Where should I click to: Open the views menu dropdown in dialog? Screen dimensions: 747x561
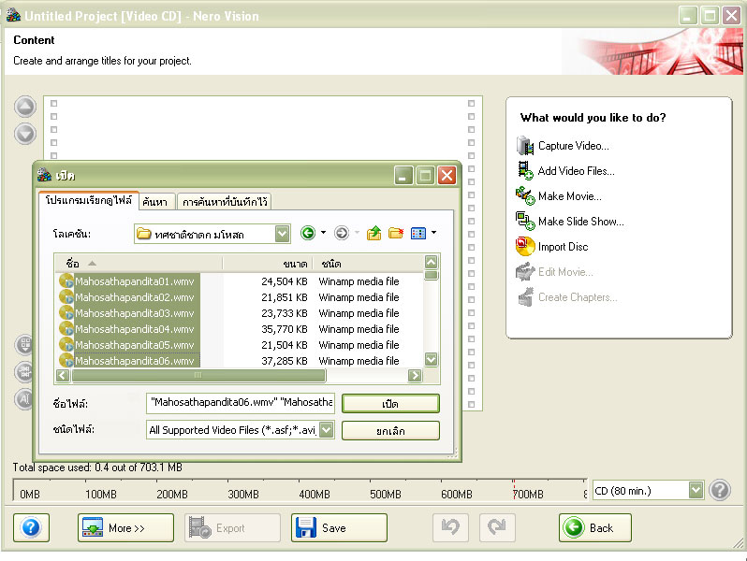click(423, 234)
